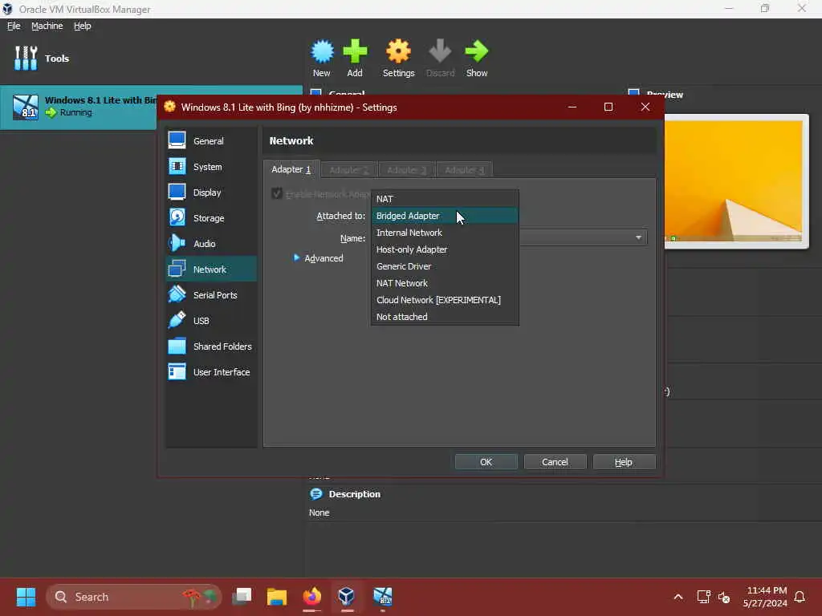Open the Name dropdown arrow
822x616 pixels.
coord(638,237)
